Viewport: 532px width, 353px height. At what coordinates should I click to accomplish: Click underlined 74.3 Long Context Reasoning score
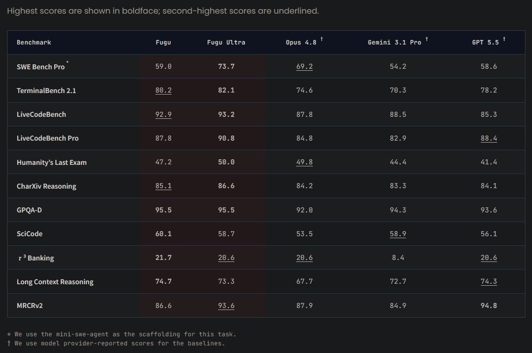point(488,281)
